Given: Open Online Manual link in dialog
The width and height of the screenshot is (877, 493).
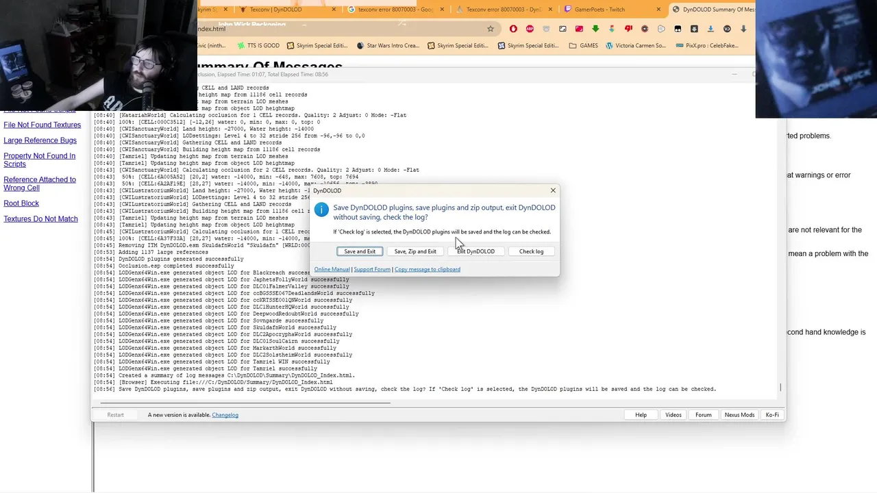Looking at the screenshot, I should pos(332,269).
